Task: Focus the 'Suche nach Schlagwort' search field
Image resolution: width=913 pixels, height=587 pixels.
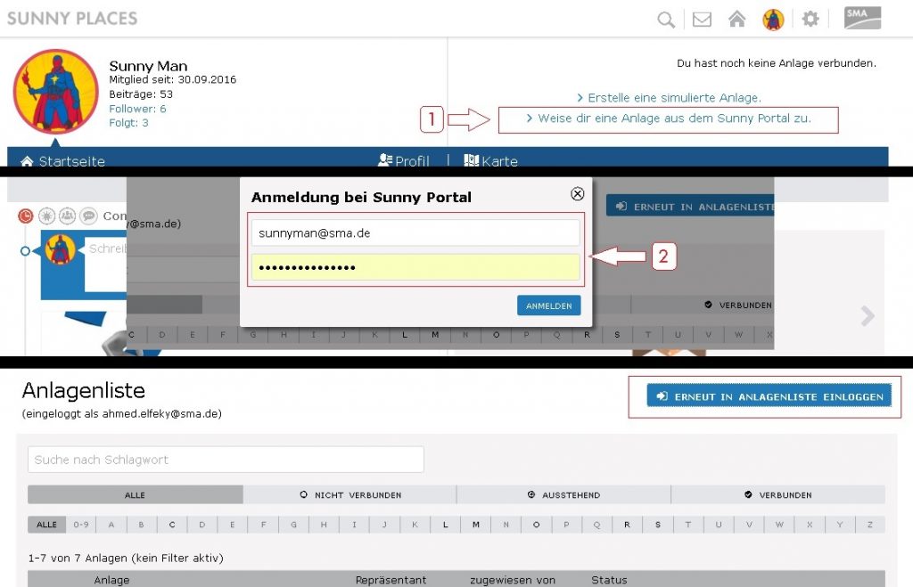Action: (x=226, y=460)
